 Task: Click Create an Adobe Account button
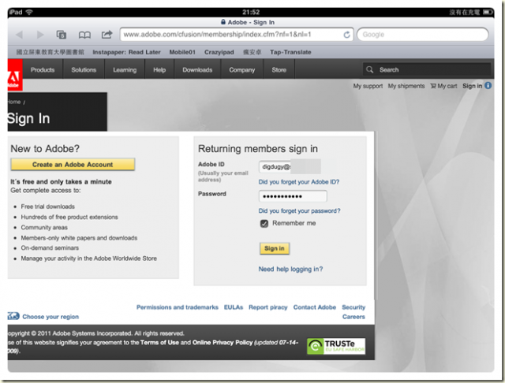(73, 165)
